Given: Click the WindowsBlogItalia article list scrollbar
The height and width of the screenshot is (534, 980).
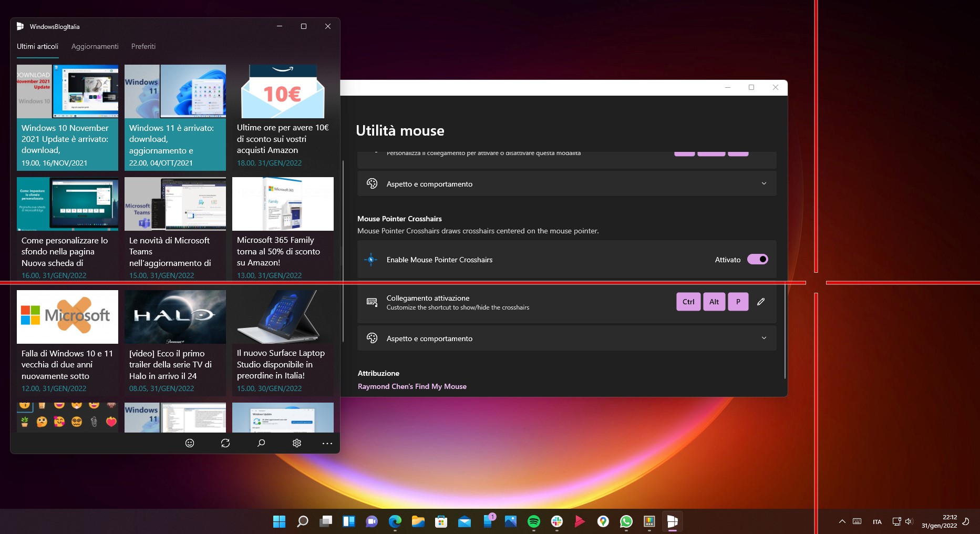Looking at the screenshot, I should point(343,251).
